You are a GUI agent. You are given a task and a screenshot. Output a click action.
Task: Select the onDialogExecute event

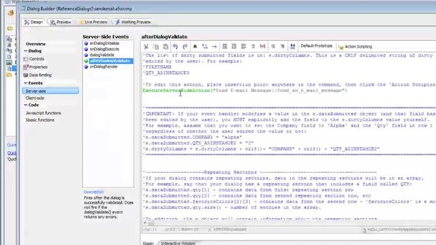point(104,49)
